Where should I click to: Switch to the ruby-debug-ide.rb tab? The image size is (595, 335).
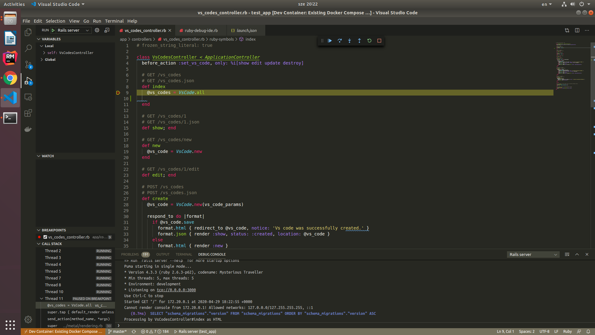pos(201,30)
